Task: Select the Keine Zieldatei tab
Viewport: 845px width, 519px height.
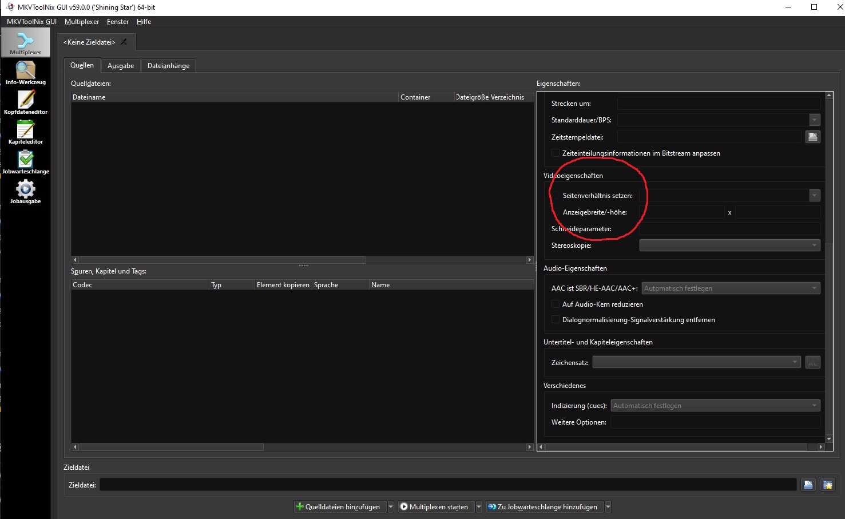Action: coord(89,42)
